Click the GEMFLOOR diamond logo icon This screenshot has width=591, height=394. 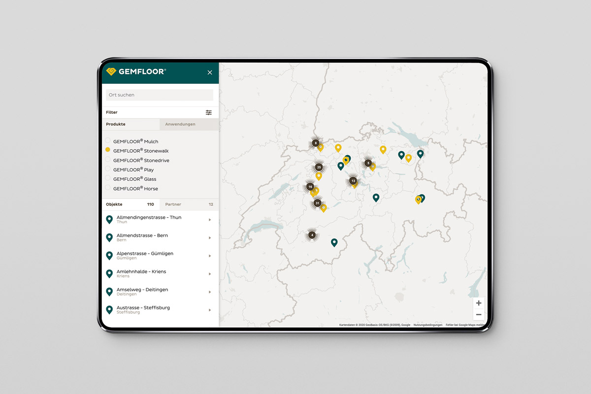pos(110,72)
